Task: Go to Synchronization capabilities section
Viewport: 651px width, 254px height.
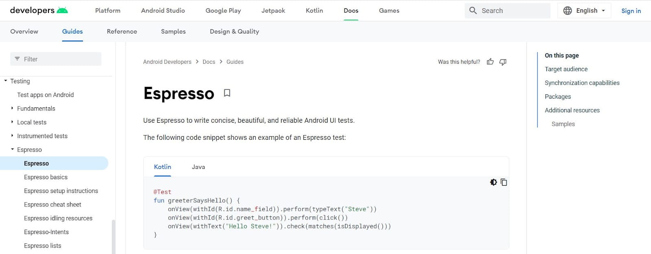Action: point(582,83)
